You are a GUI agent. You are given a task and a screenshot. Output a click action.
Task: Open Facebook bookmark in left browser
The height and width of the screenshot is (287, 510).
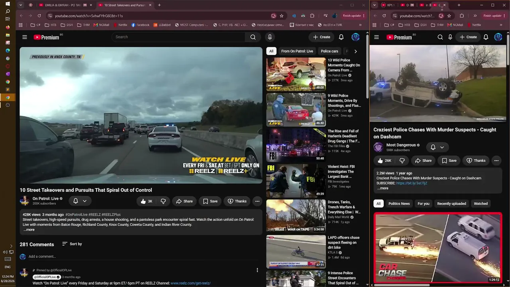click(x=140, y=25)
